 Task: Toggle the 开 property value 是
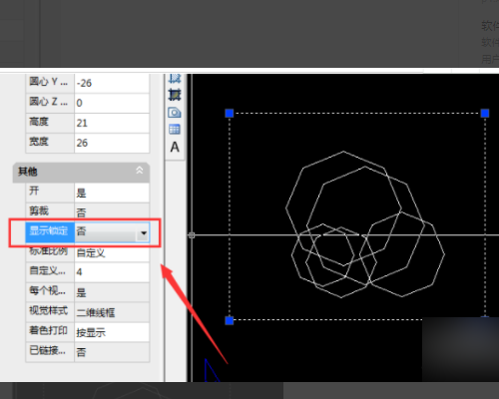point(112,193)
